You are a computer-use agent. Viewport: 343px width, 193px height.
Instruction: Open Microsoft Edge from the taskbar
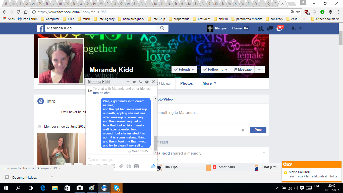click(x=43, y=188)
